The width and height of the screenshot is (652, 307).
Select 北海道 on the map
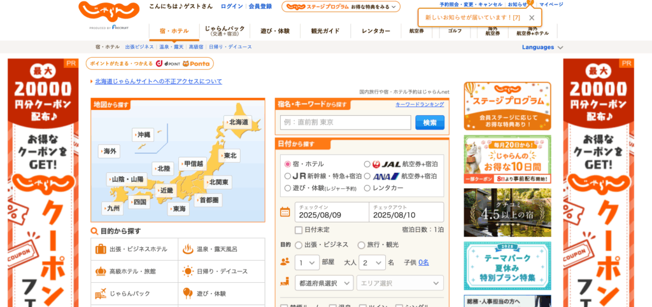(x=238, y=122)
